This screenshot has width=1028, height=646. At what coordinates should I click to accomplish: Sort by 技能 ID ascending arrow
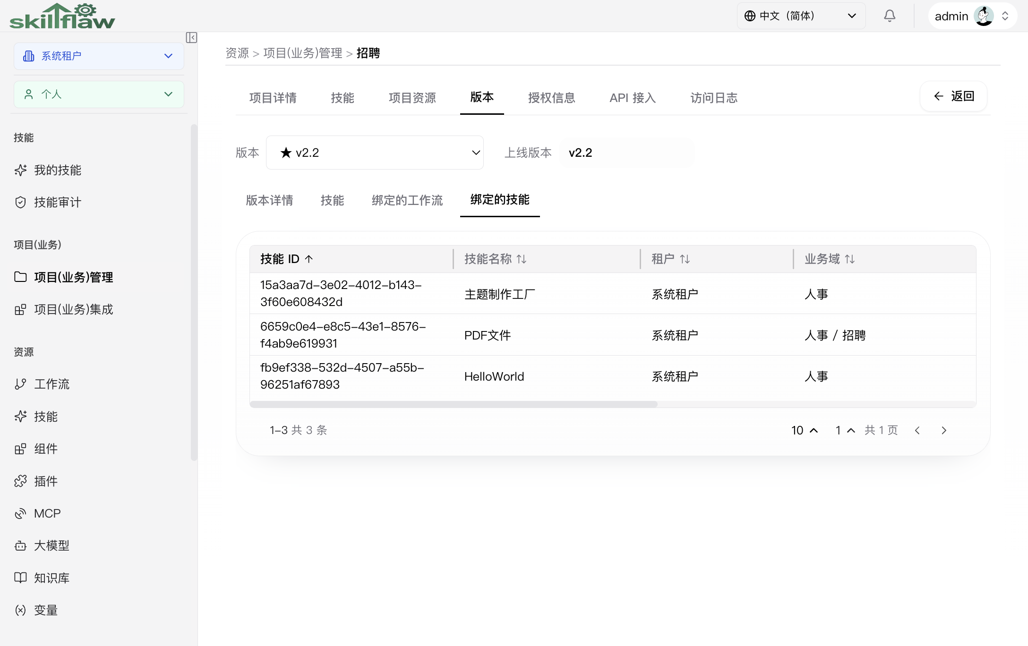click(x=309, y=259)
